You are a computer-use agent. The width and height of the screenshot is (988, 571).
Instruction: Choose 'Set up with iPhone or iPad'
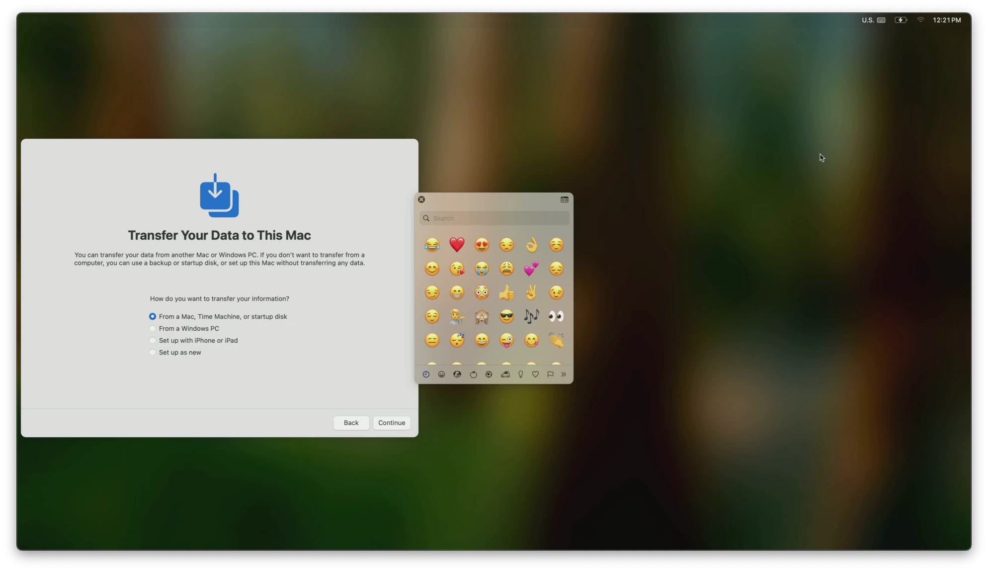[x=194, y=340]
